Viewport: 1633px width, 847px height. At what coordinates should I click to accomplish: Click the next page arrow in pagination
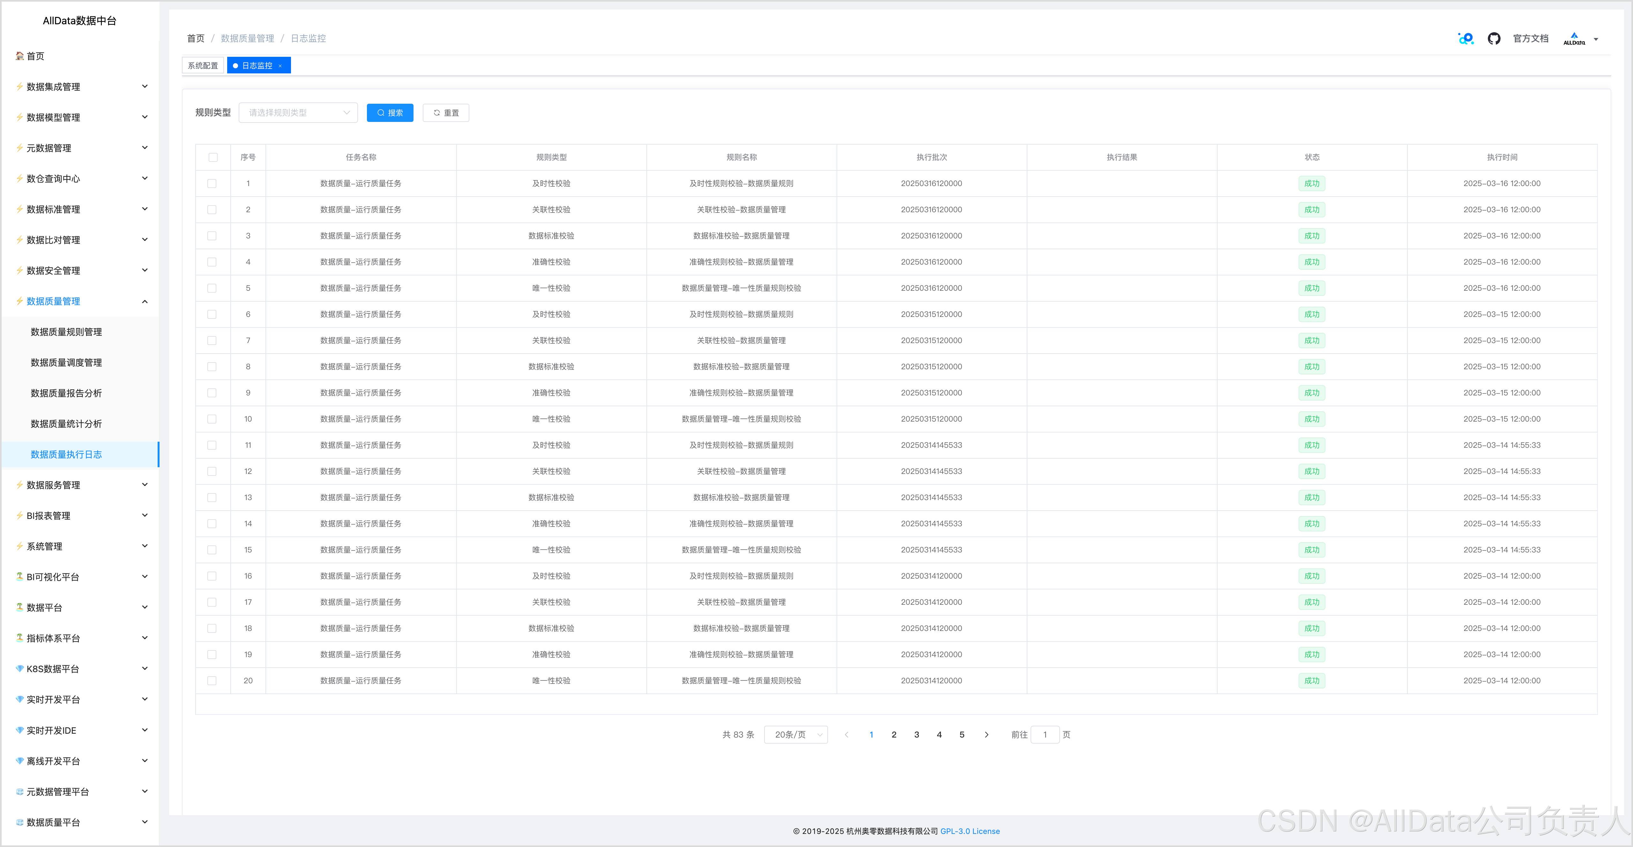[x=986, y=735]
